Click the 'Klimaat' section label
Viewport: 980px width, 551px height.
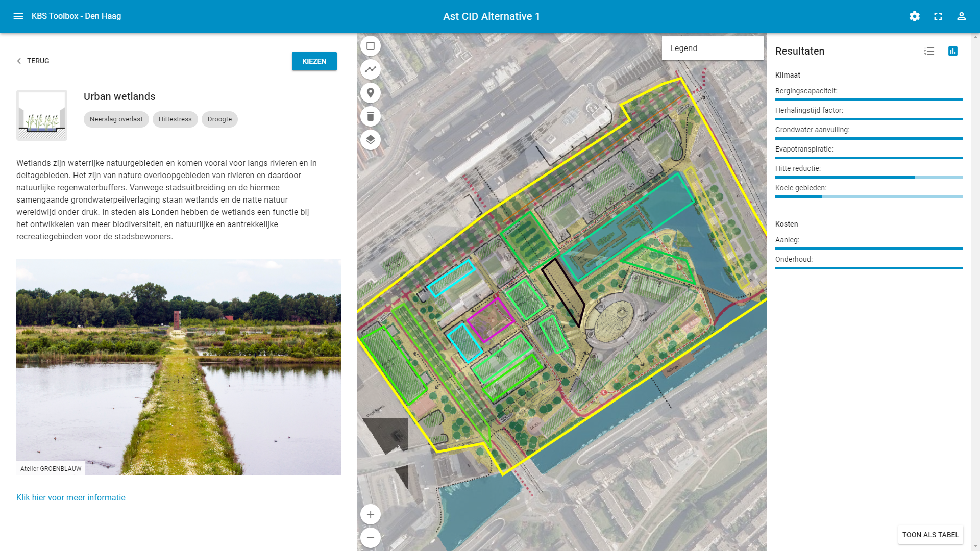click(788, 75)
